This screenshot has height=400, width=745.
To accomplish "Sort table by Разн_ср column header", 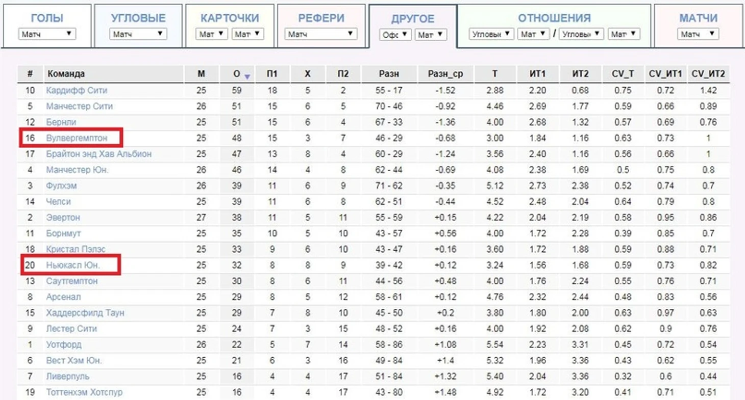I will 445,74.
